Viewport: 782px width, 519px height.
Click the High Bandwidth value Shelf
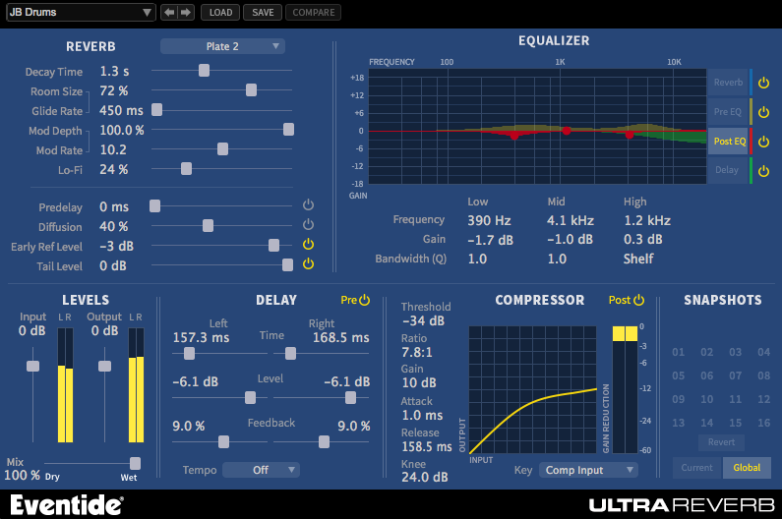point(638,259)
